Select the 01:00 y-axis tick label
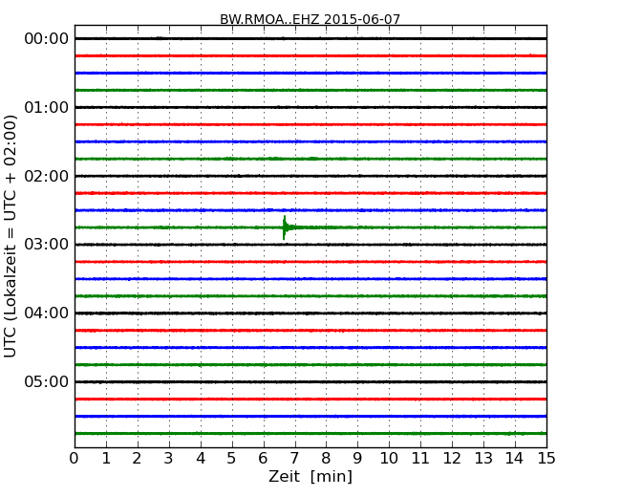The image size is (621, 497). coord(46,108)
